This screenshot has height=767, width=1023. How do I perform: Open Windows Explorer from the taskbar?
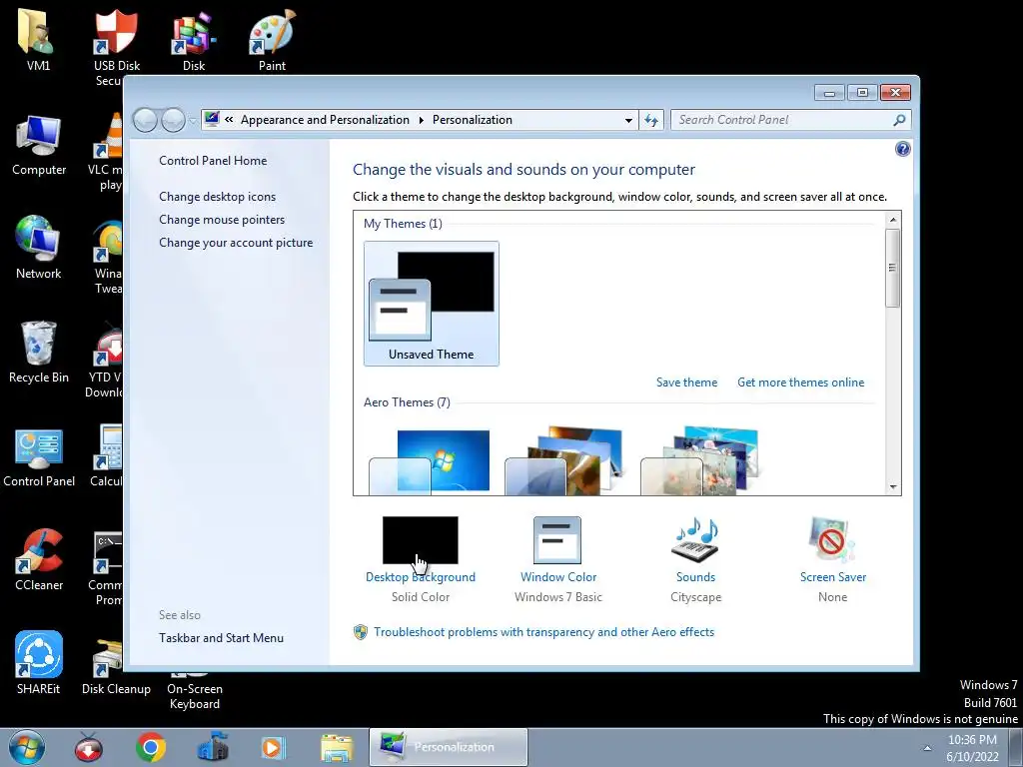337,747
